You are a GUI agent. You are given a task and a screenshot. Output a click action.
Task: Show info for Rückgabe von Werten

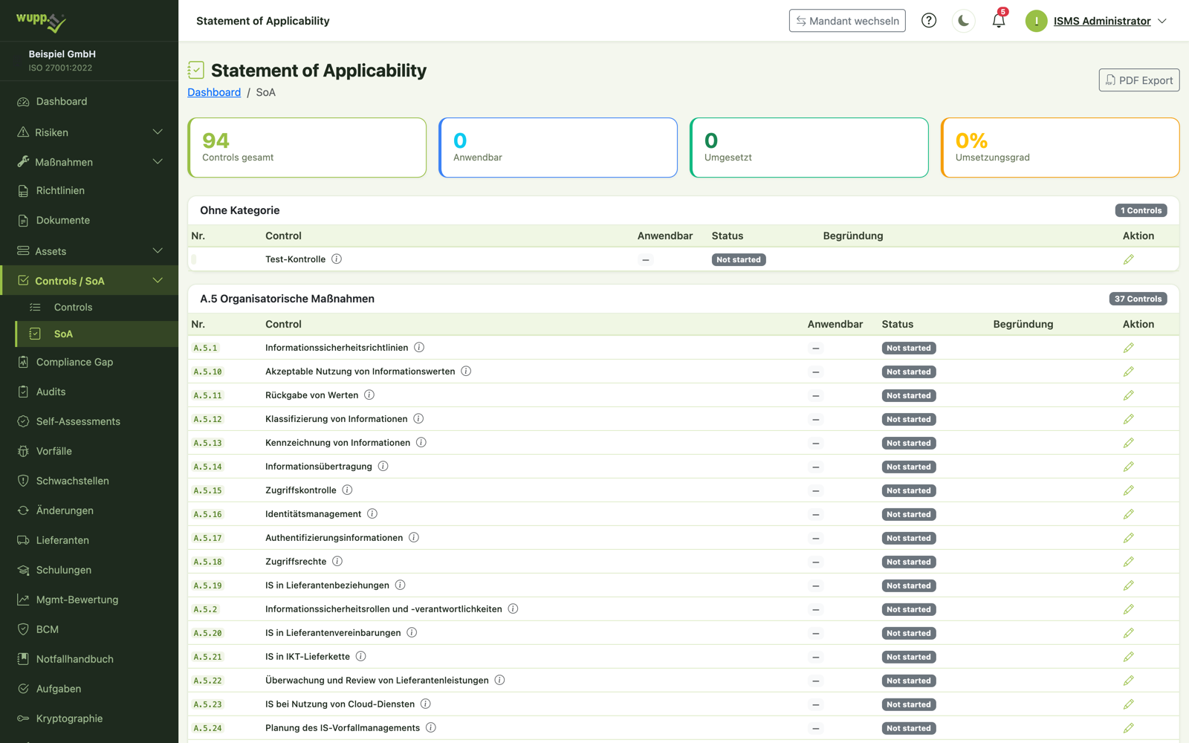pyautogui.click(x=369, y=395)
